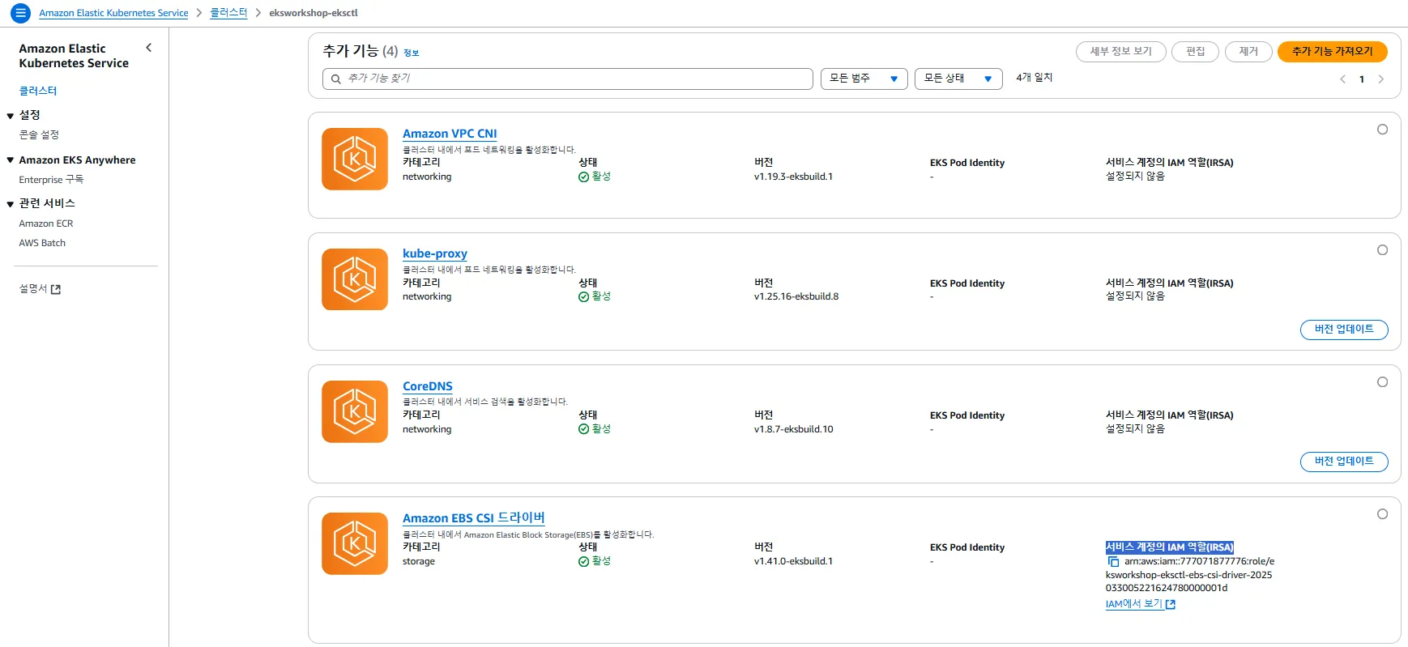Click Amazon Elastic Kubernetes Service breadcrumb
The width and height of the screenshot is (1408, 647).
[x=113, y=13]
